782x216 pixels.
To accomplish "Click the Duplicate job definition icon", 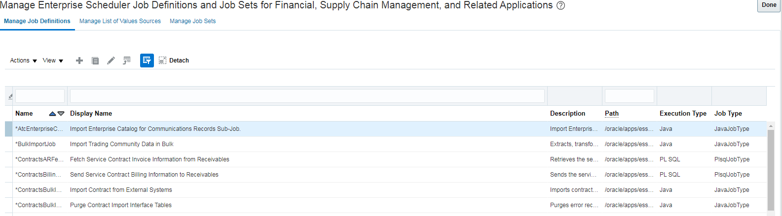I will (x=95, y=61).
